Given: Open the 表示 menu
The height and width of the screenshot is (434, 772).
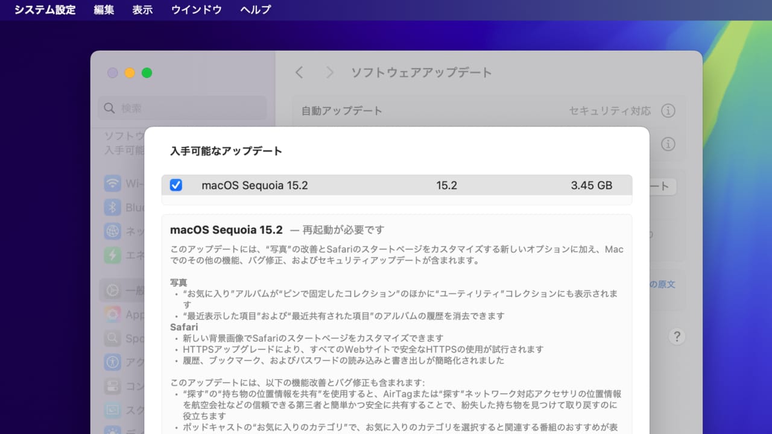Looking at the screenshot, I should 142,10.
